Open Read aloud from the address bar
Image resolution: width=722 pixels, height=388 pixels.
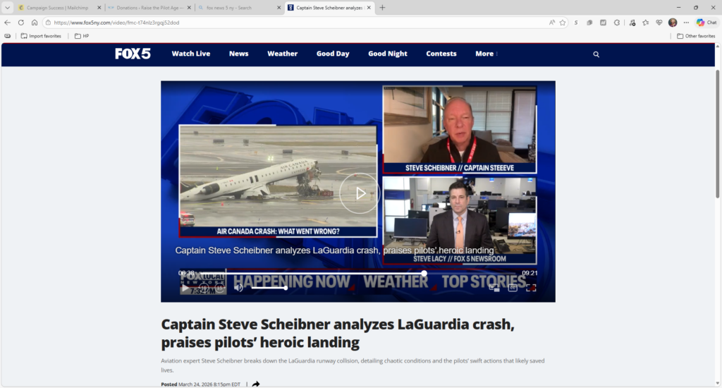click(551, 23)
